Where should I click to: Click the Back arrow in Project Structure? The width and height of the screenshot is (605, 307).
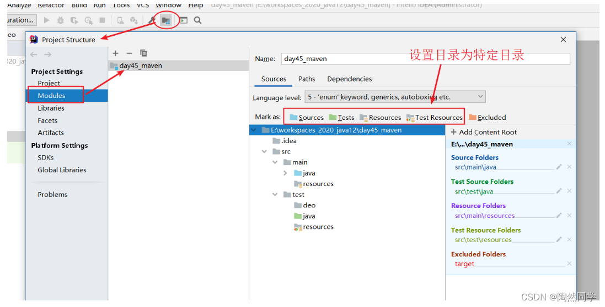click(34, 54)
